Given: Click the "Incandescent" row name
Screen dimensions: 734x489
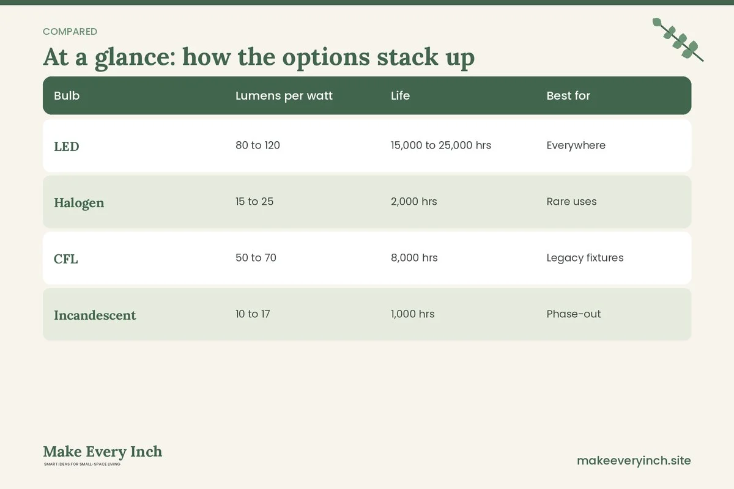Looking at the screenshot, I should coord(95,315).
